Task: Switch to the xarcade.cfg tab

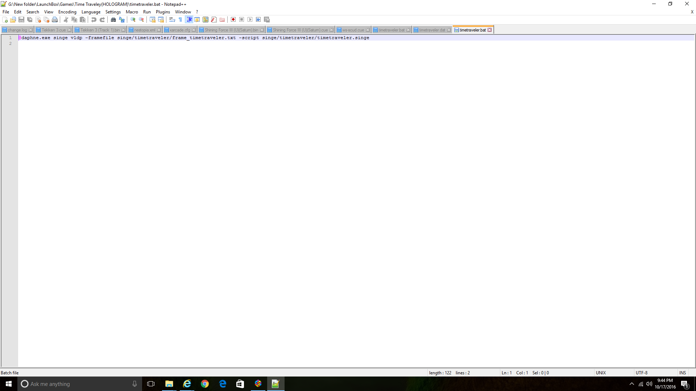Action: click(180, 30)
